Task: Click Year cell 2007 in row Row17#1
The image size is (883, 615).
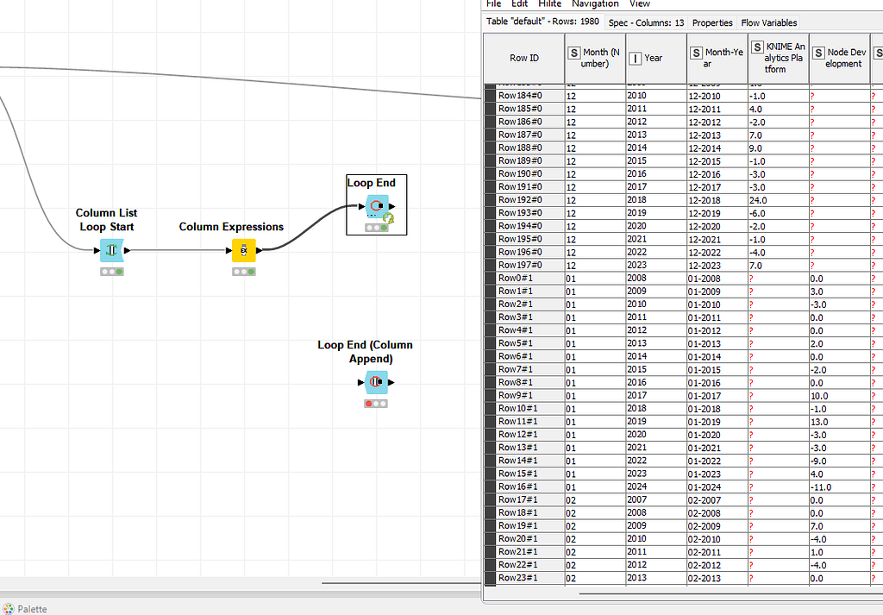Action: click(656, 499)
